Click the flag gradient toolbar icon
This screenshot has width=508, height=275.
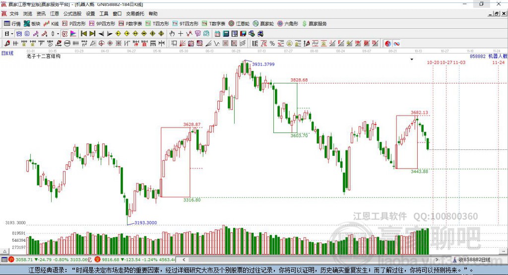coord(73,34)
